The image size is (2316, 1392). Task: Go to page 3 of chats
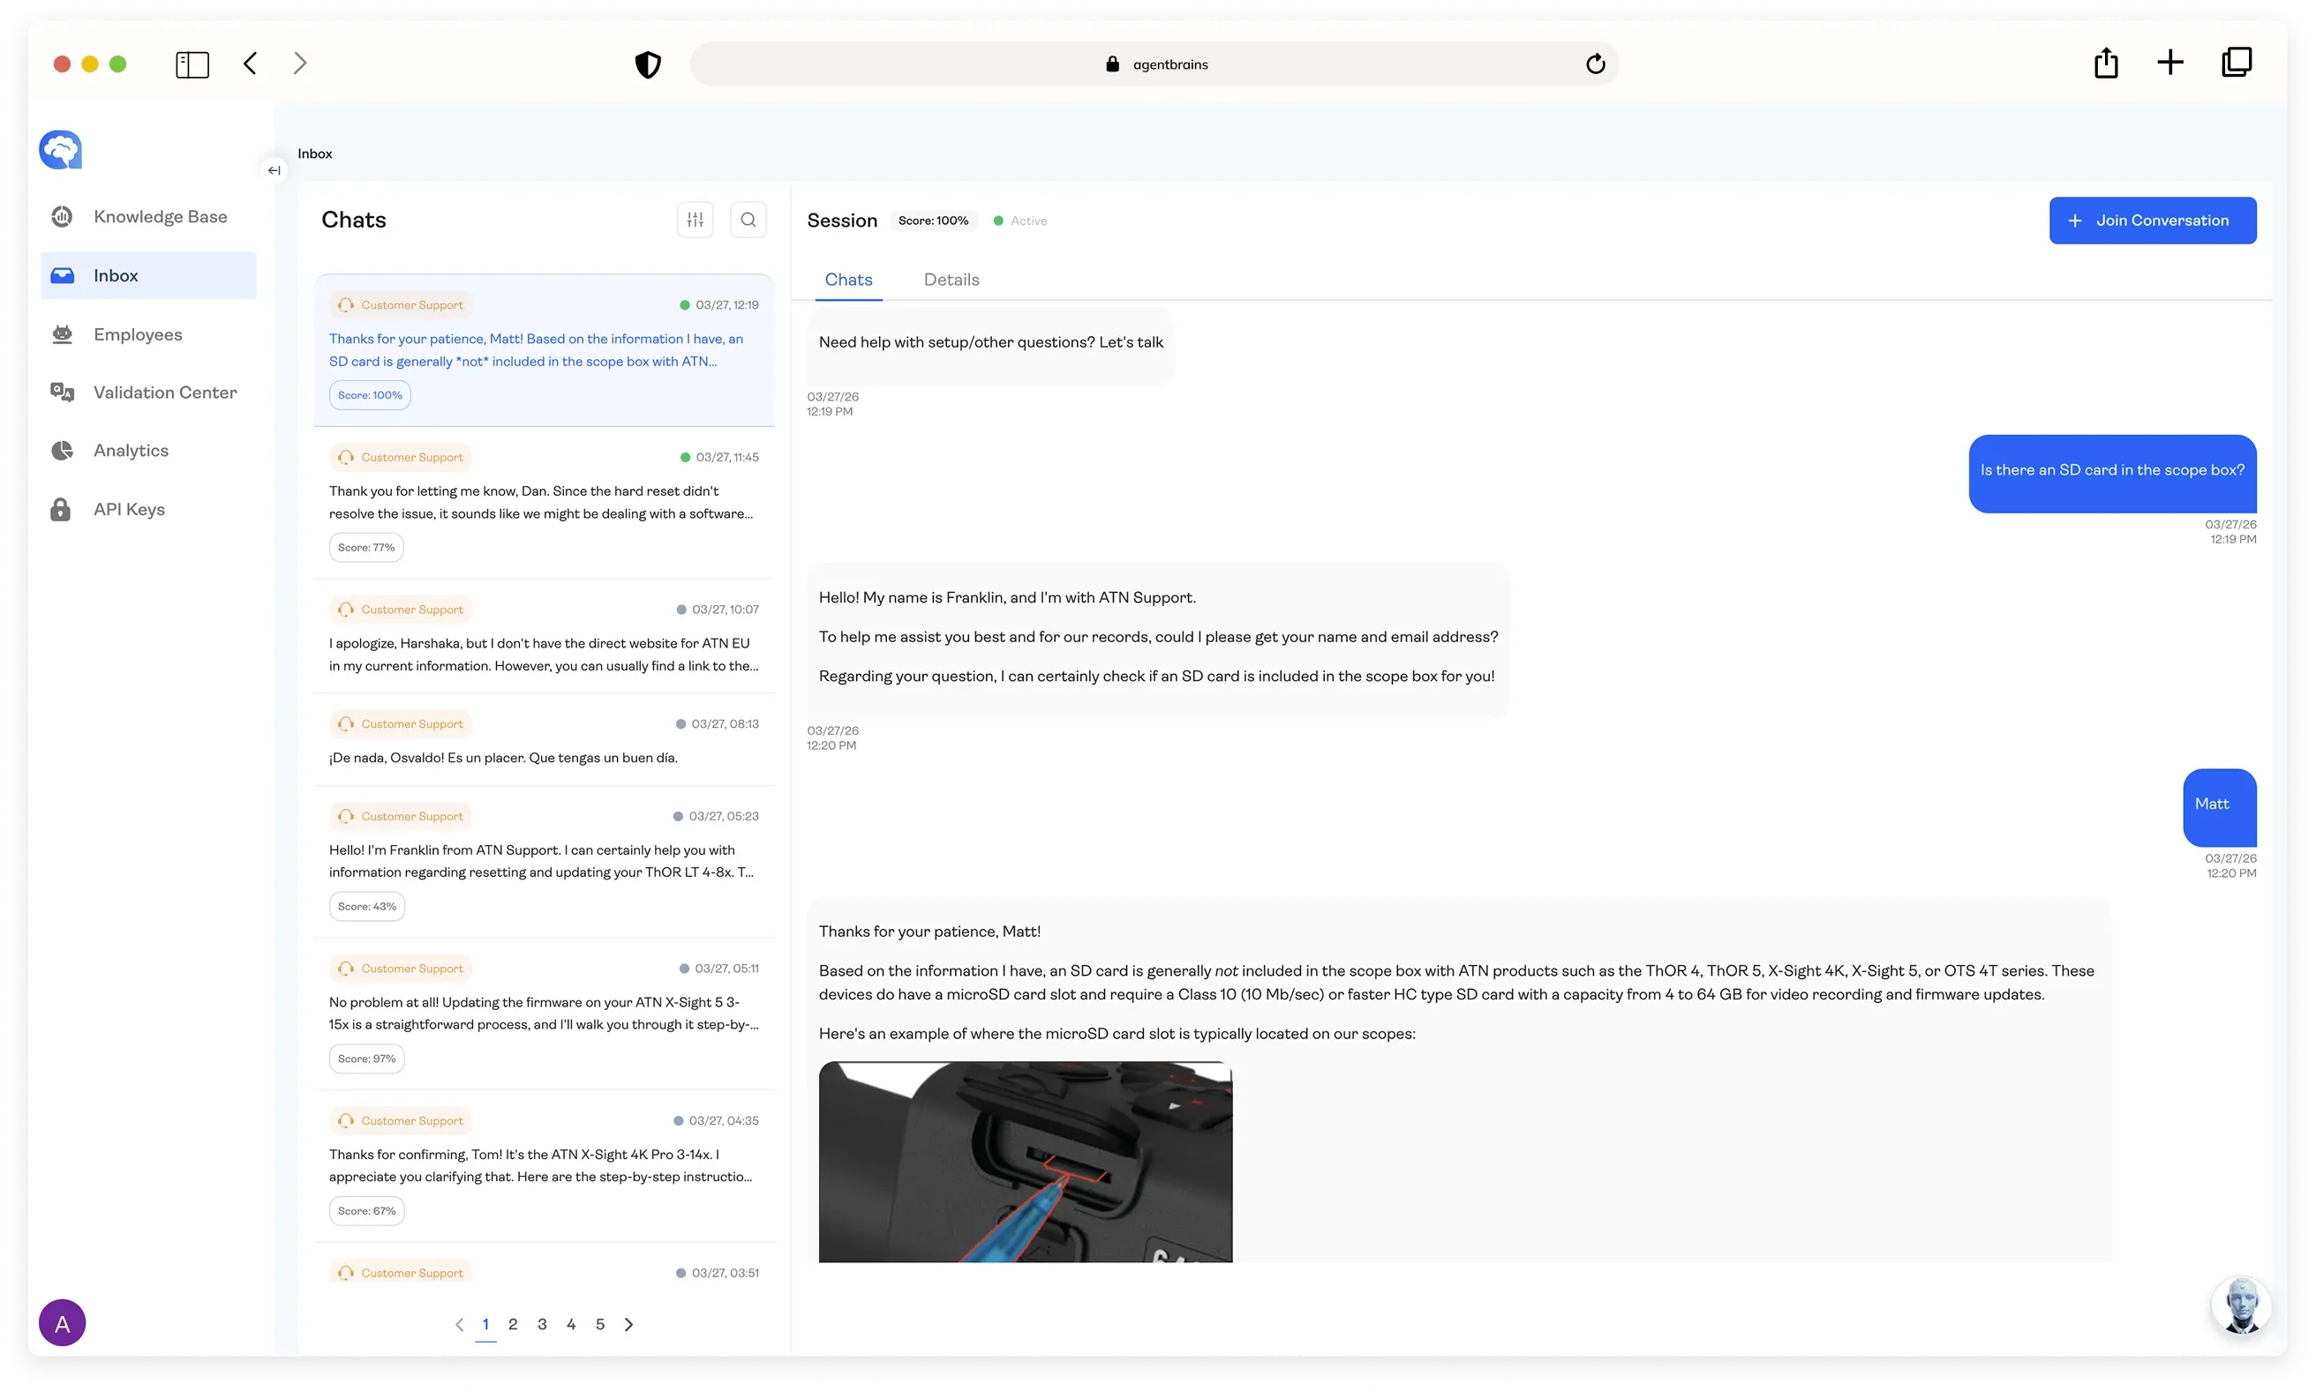pos(541,1324)
